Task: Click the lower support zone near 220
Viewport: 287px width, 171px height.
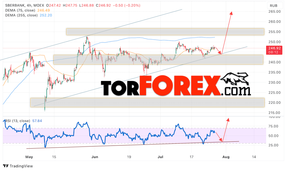Action: point(147,102)
